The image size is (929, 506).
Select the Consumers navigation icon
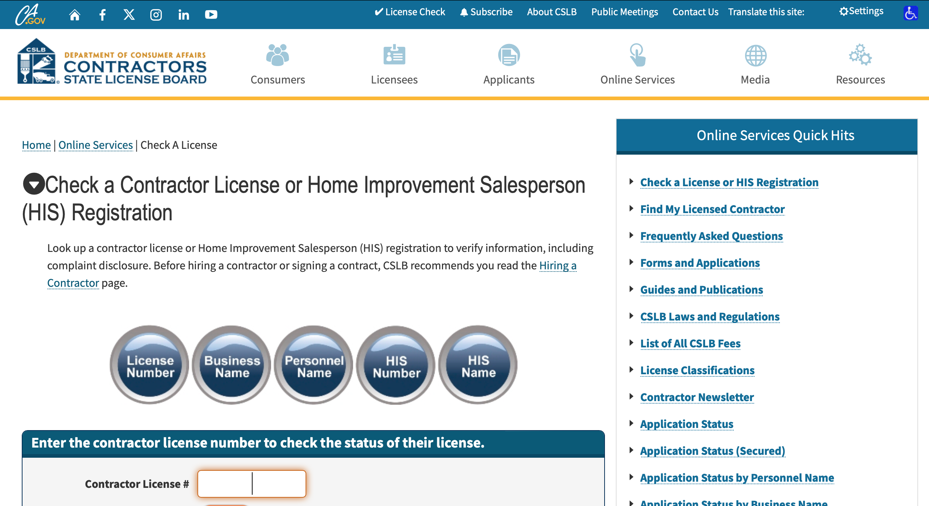point(278,55)
